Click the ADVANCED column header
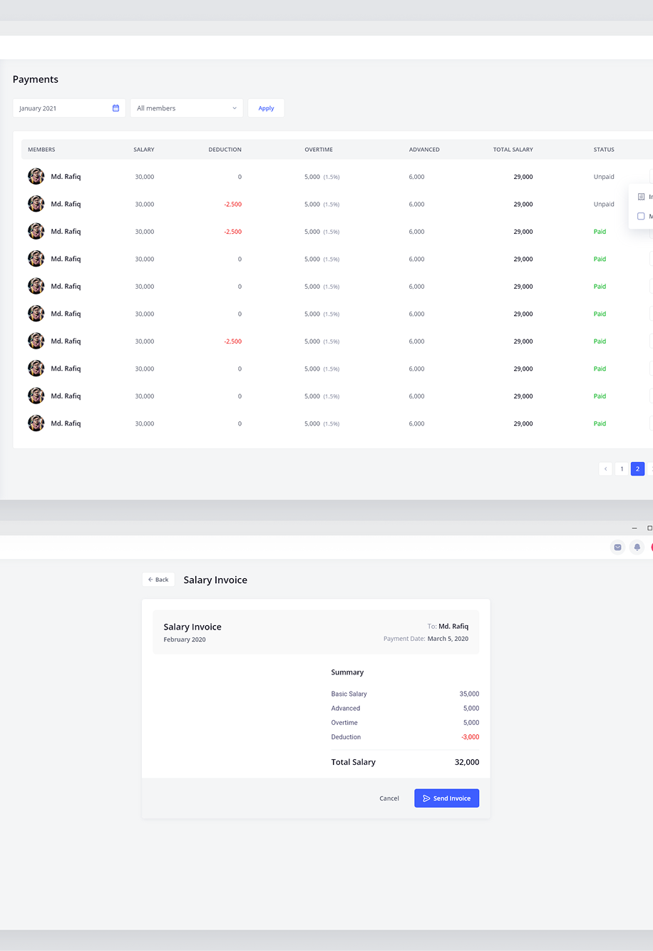The width and height of the screenshot is (653, 951). click(424, 150)
